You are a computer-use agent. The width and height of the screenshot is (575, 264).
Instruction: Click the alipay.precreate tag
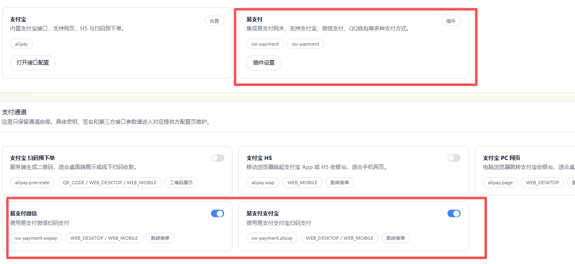coord(32,183)
